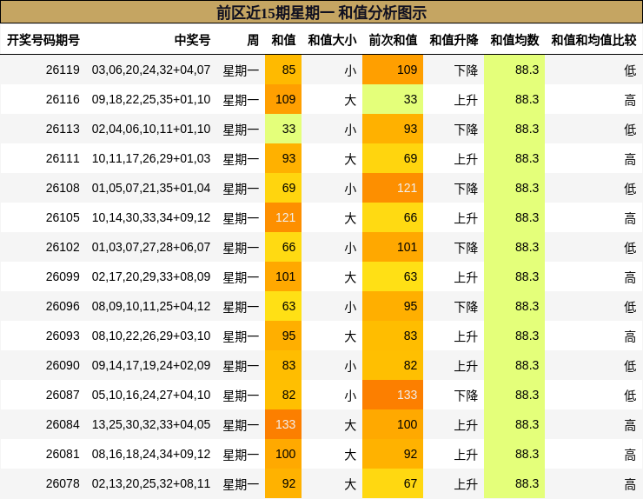643x499 pixels.
Task: Select issue number 26105
Action: click(x=63, y=217)
